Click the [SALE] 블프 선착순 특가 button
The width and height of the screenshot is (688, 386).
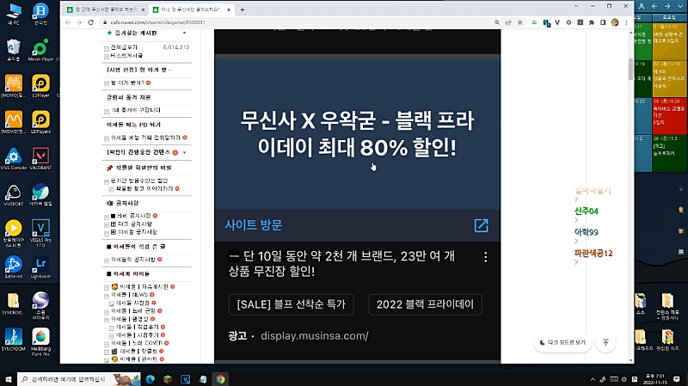[x=292, y=304]
